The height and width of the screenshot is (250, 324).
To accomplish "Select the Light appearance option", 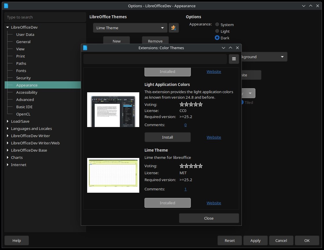I will 217,31.
